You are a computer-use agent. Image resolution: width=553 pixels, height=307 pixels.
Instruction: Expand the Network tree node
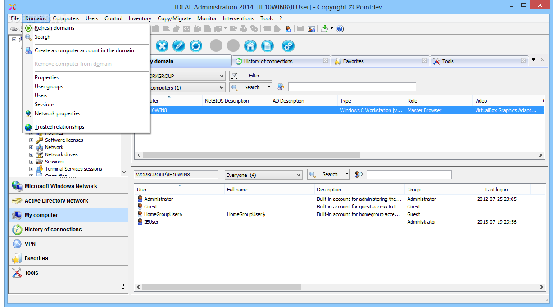click(x=32, y=147)
